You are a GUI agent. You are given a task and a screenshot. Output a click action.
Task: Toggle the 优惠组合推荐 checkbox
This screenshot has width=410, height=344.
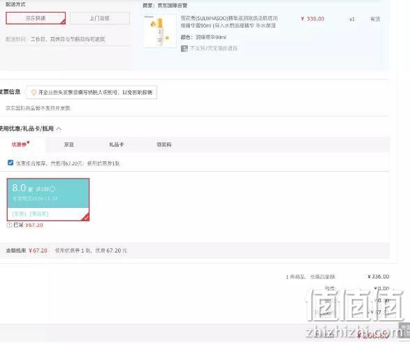click(x=10, y=163)
